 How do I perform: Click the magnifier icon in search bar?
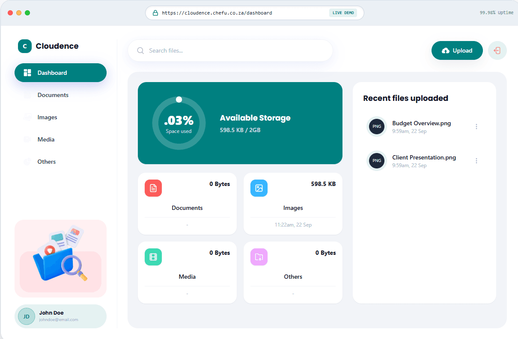pyautogui.click(x=140, y=50)
